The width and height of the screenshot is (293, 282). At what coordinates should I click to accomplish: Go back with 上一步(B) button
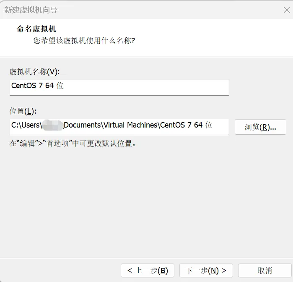coord(148,271)
